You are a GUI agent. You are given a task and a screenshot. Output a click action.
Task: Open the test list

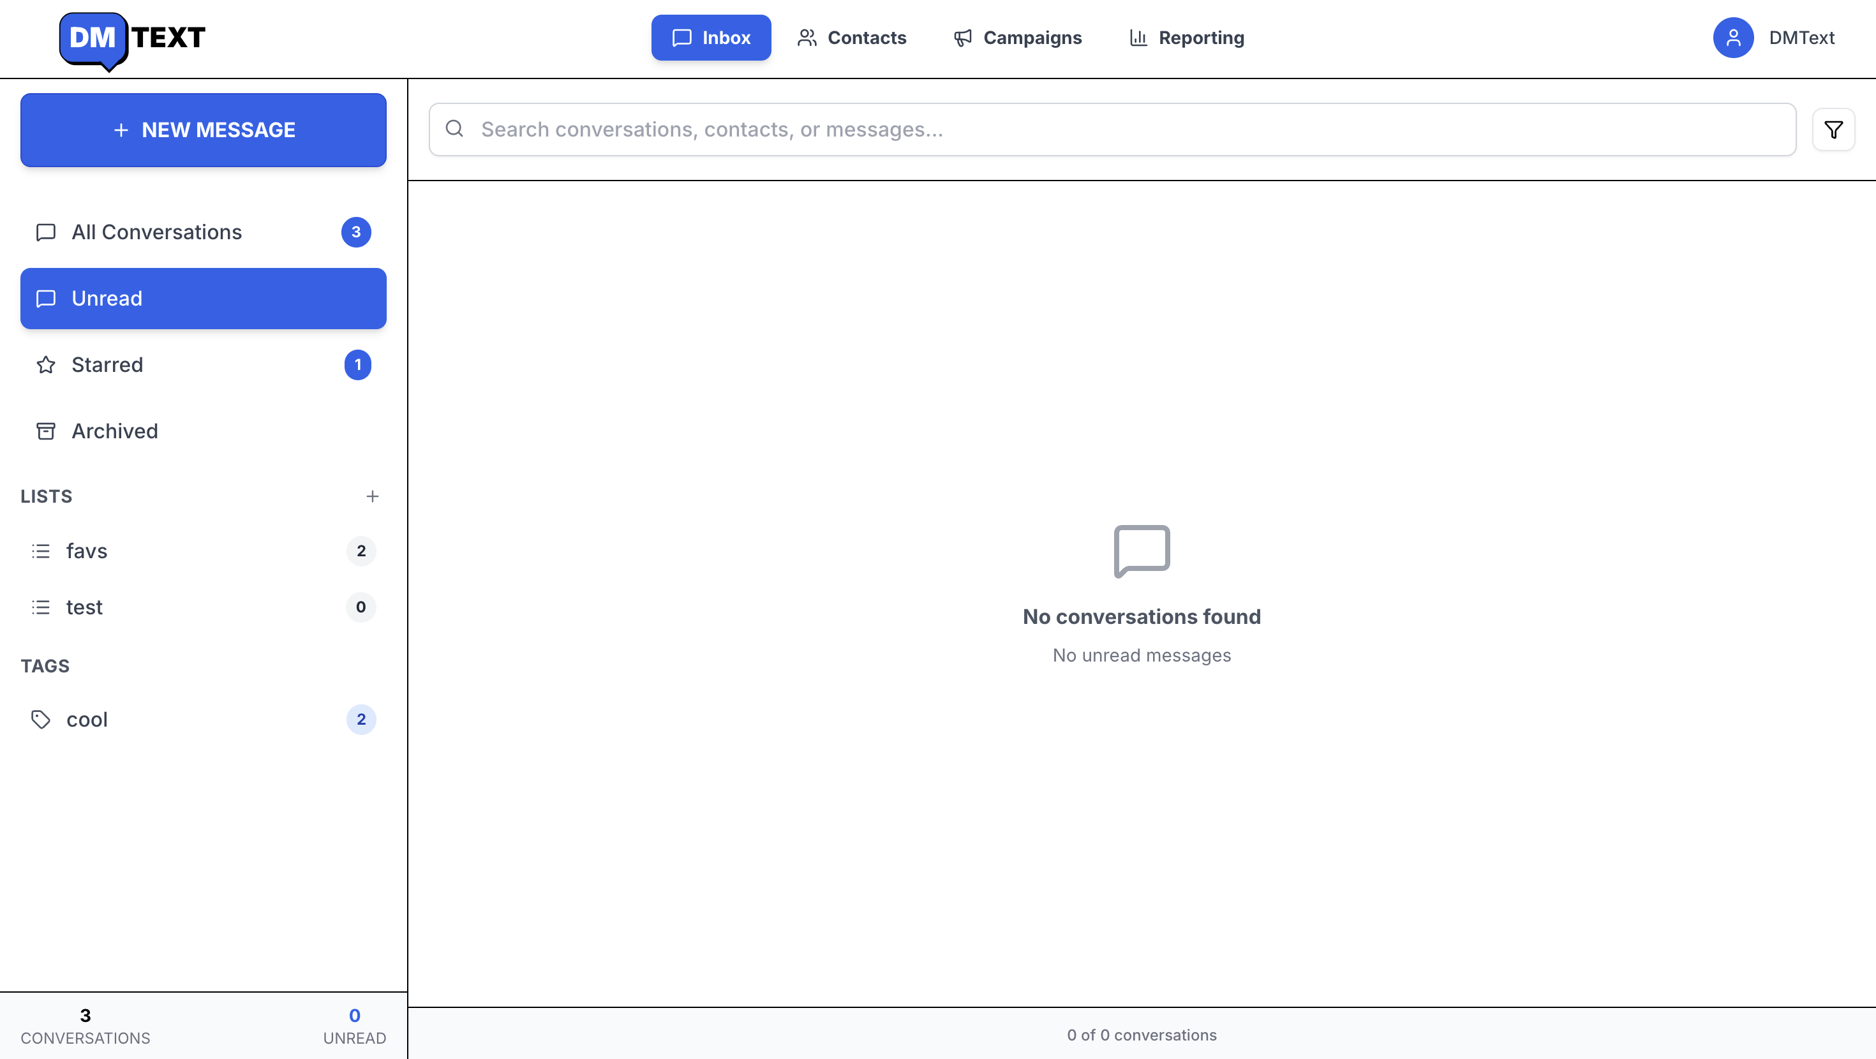coord(84,607)
